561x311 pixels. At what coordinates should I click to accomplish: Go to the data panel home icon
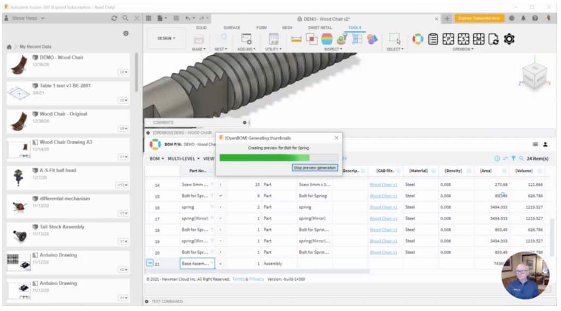[x=9, y=47]
